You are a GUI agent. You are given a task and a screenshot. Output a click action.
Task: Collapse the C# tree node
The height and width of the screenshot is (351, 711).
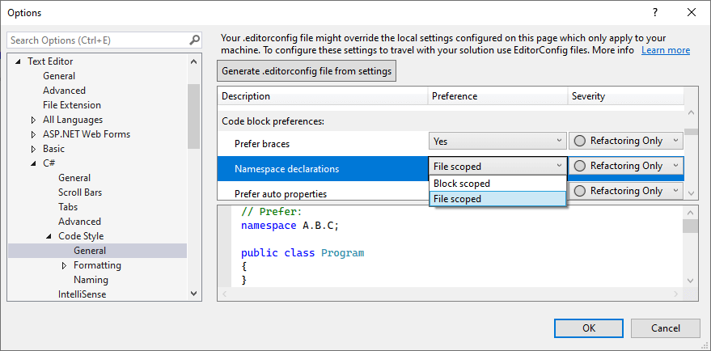[x=33, y=163]
